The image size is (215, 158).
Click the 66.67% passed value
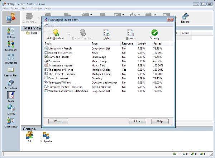click(x=157, y=61)
